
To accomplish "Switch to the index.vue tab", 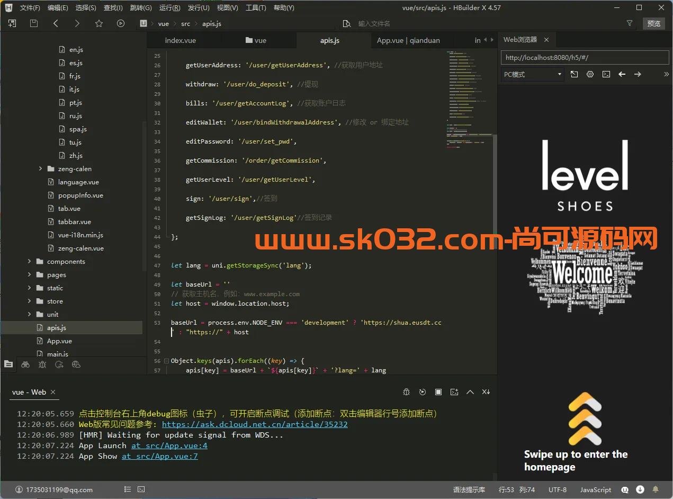I will [180, 40].
